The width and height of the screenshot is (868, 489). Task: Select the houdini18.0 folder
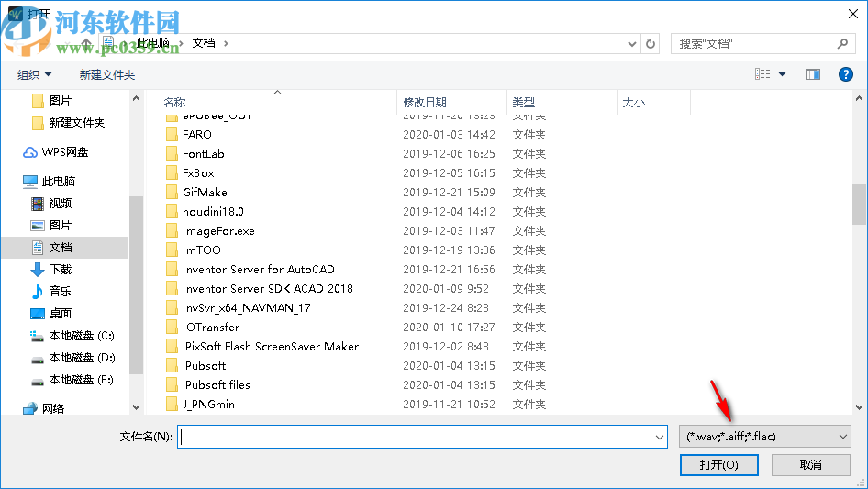tap(213, 212)
